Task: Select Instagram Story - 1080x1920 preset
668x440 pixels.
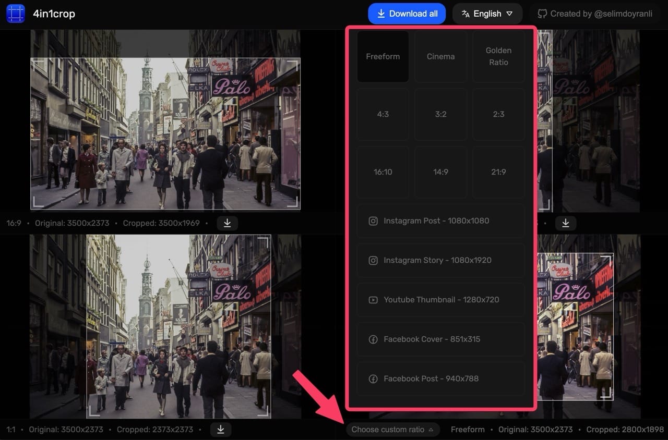Action: point(441,260)
